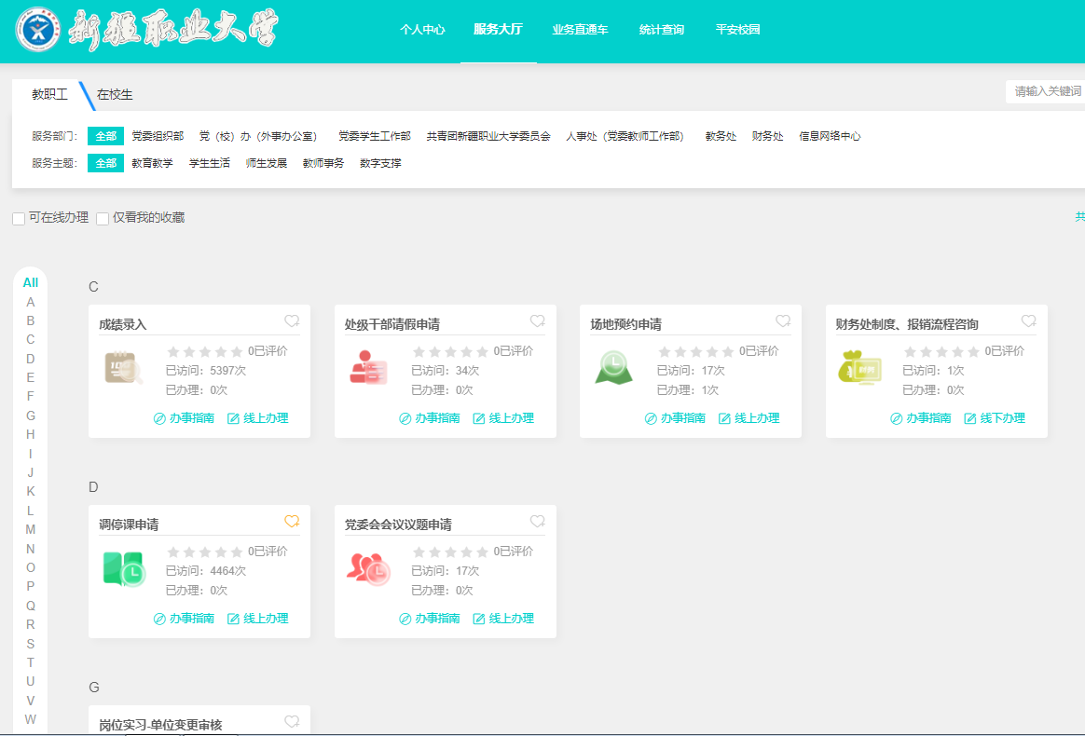Click the 调停课申请 green book icon
The height and width of the screenshot is (736, 1085).
click(124, 569)
